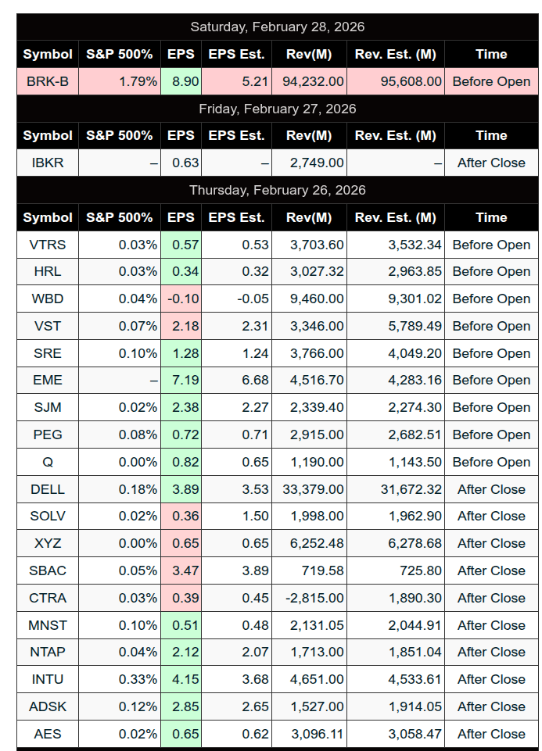Screen dimensions: 542x751
Task: Click the IBKR ticker symbol
Action: coord(48,163)
